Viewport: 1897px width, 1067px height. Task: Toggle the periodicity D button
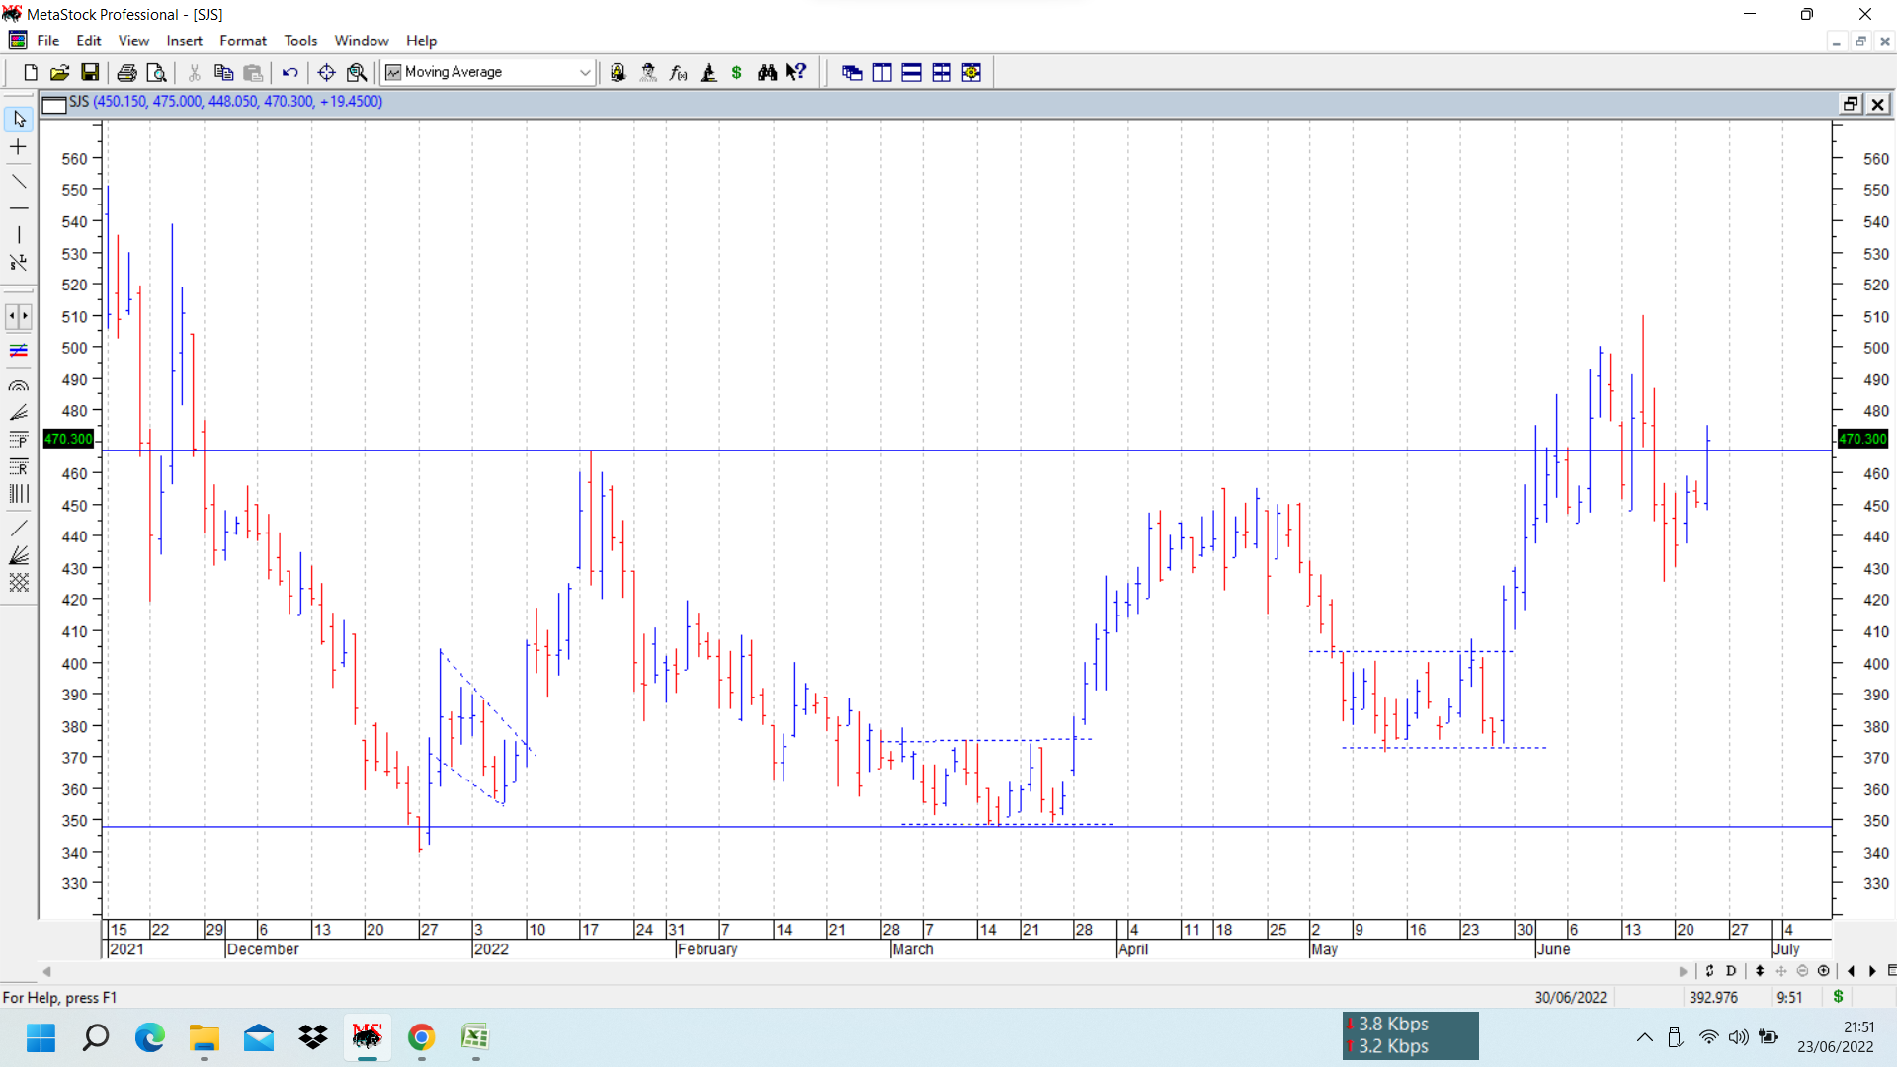pyautogui.click(x=1731, y=971)
